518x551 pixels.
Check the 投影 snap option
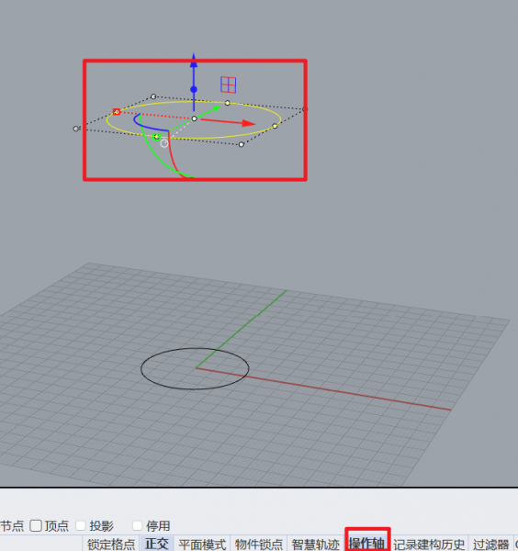(81, 525)
